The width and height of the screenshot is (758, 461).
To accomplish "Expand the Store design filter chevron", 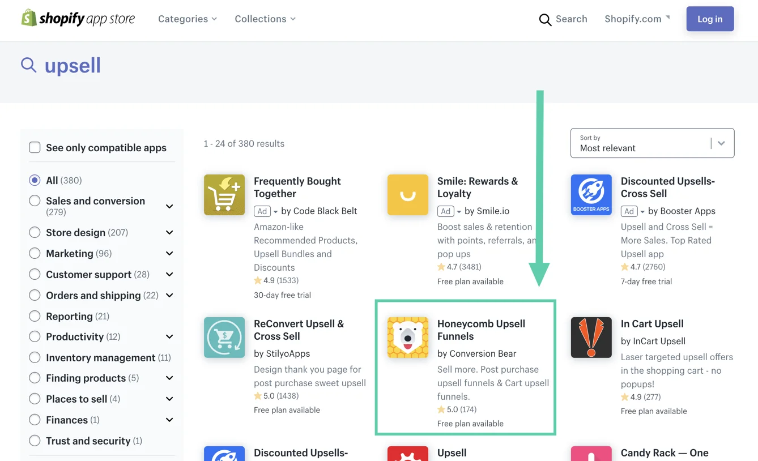I will pos(169,233).
